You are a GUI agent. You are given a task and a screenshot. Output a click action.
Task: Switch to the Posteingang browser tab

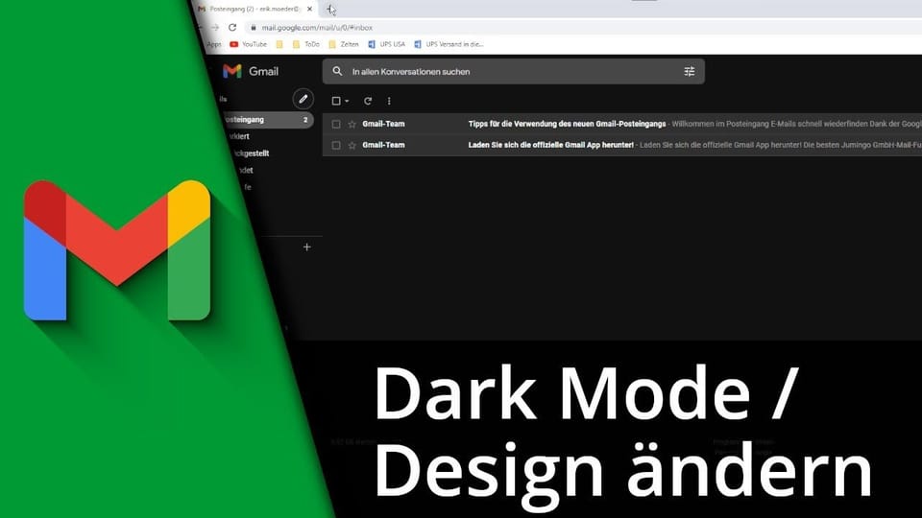click(255, 9)
